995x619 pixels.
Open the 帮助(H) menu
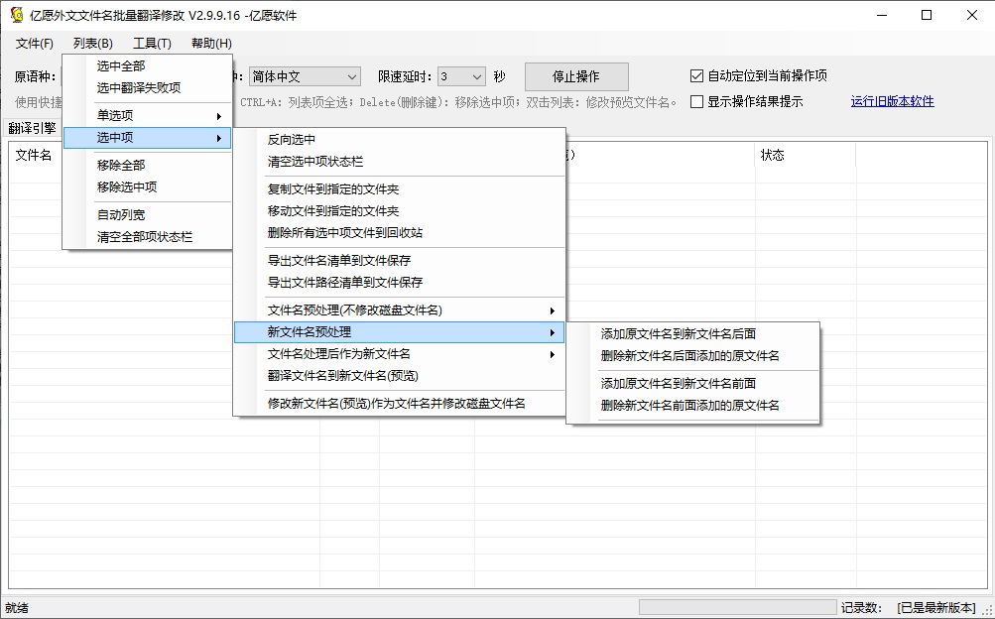[211, 43]
